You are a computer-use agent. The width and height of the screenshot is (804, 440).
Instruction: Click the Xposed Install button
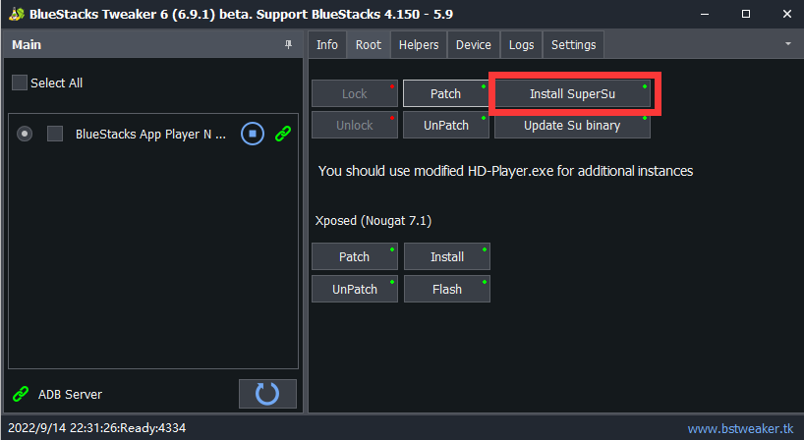coord(446,256)
